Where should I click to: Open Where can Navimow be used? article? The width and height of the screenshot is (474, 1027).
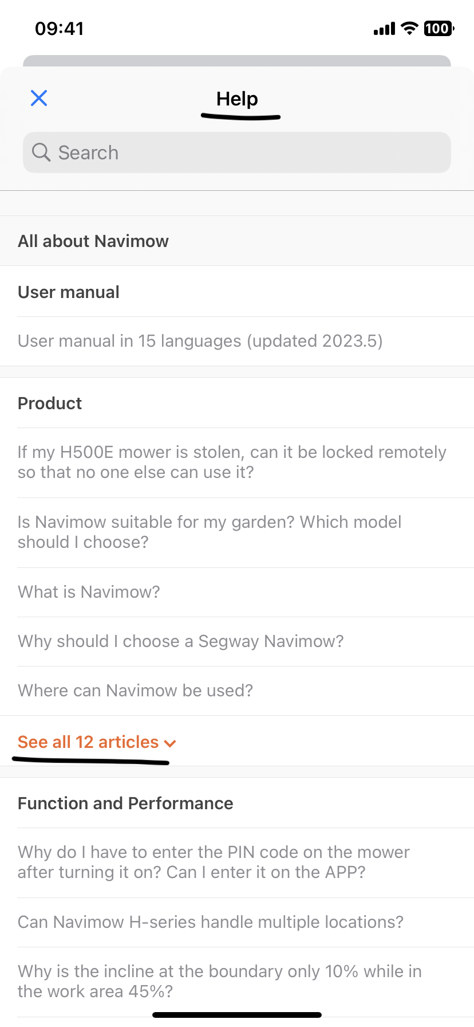point(135,691)
